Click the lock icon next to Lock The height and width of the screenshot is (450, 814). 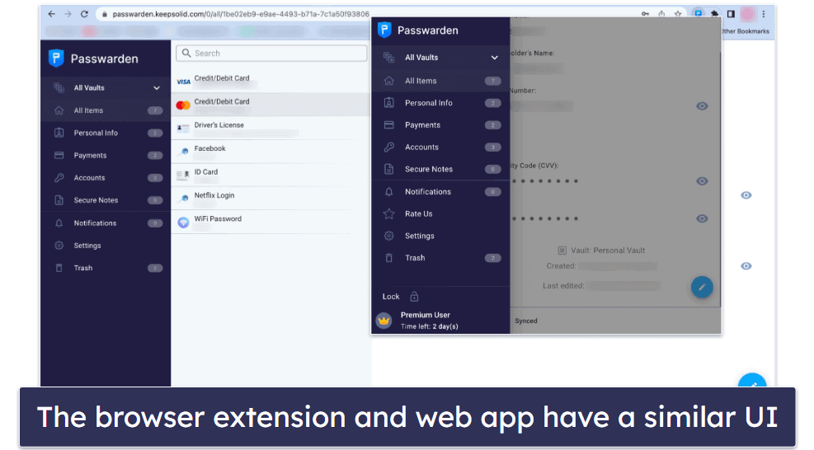(414, 297)
